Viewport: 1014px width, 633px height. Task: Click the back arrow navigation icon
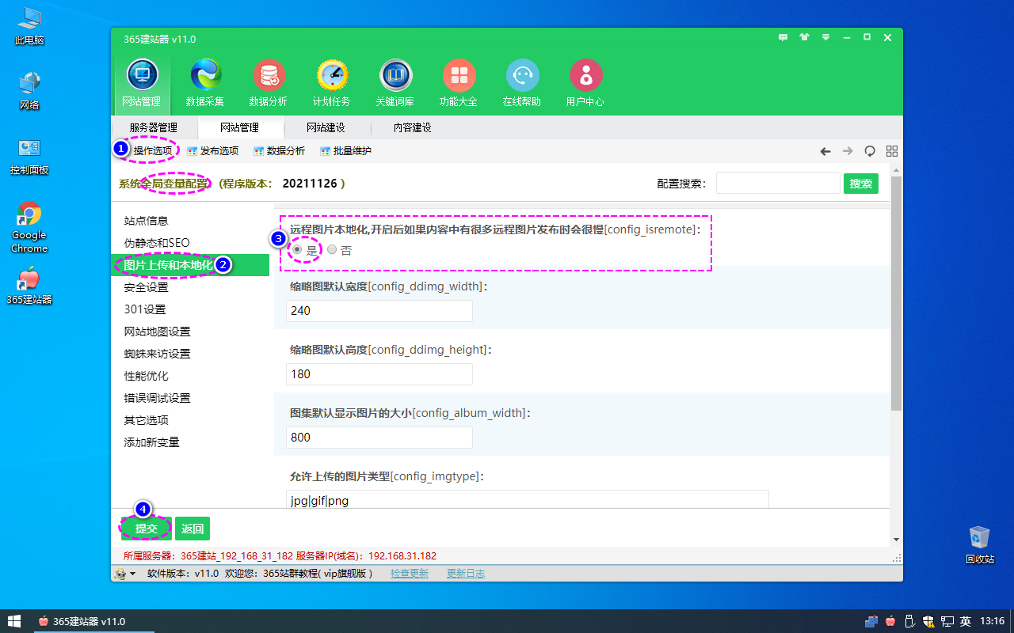[825, 151]
